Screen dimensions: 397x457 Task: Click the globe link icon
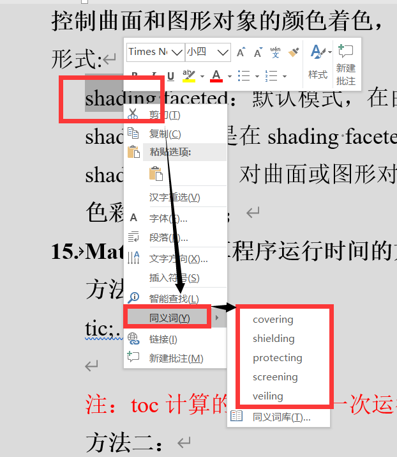[x=133, y=339]
